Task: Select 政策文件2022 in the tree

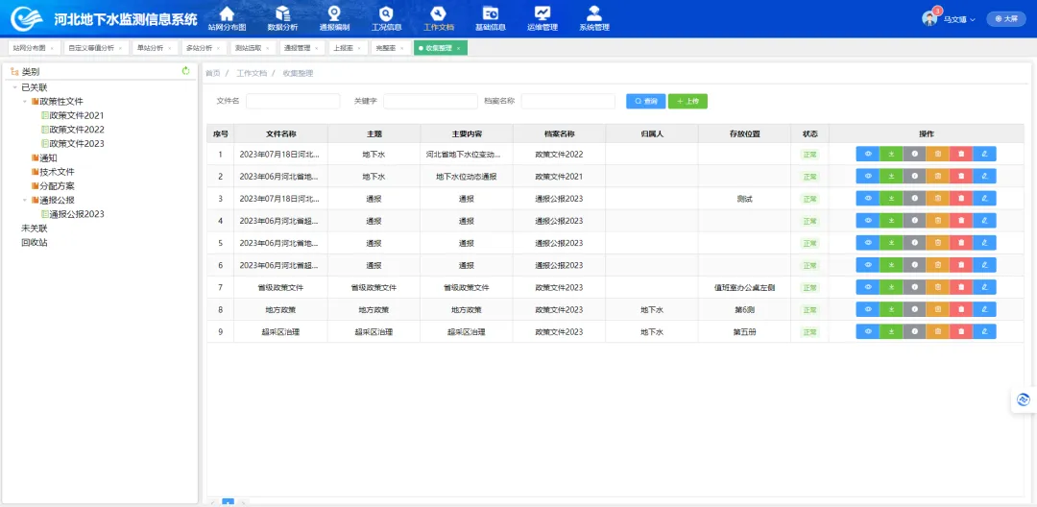Action: click(x=77, y=130)
